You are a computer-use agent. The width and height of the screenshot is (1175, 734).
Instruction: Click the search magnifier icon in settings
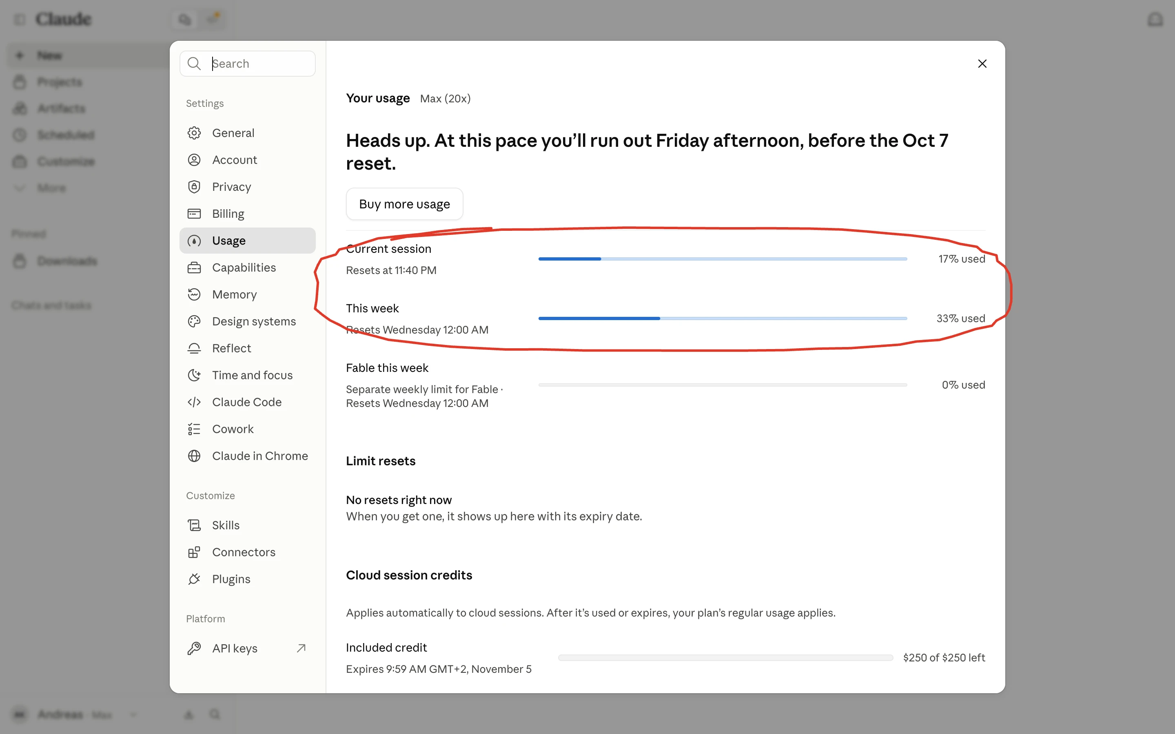pos(194,64)
